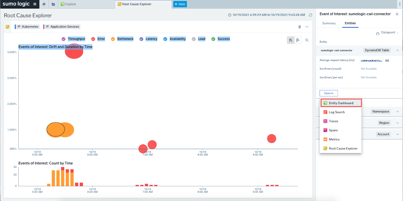Collapse the filter bar chevron
Image resolution: width=403 pixels, height=201 pixels.
[x=307, y=27]
